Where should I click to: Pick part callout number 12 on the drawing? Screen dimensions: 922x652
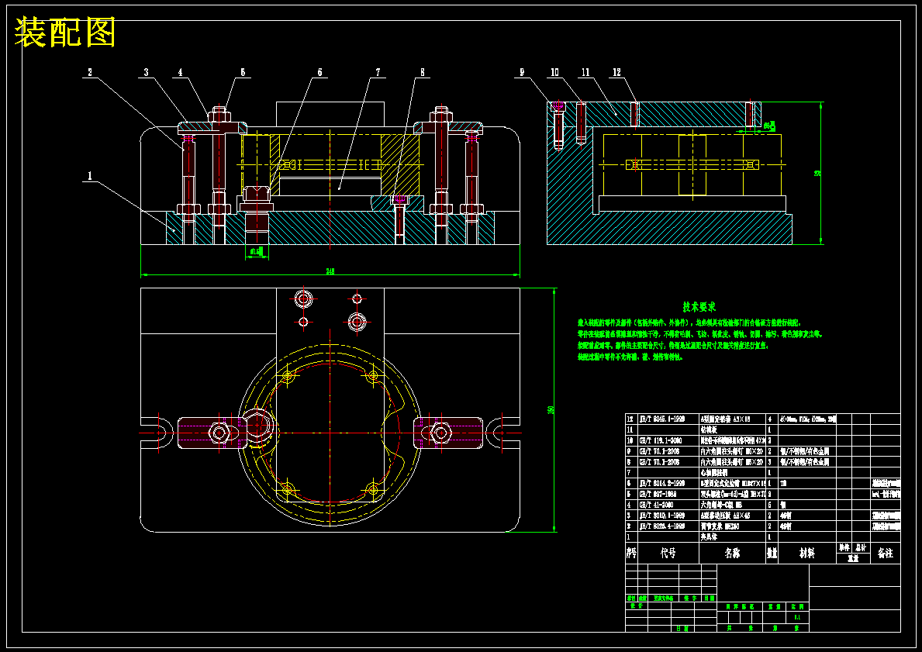tap(616, 72)
